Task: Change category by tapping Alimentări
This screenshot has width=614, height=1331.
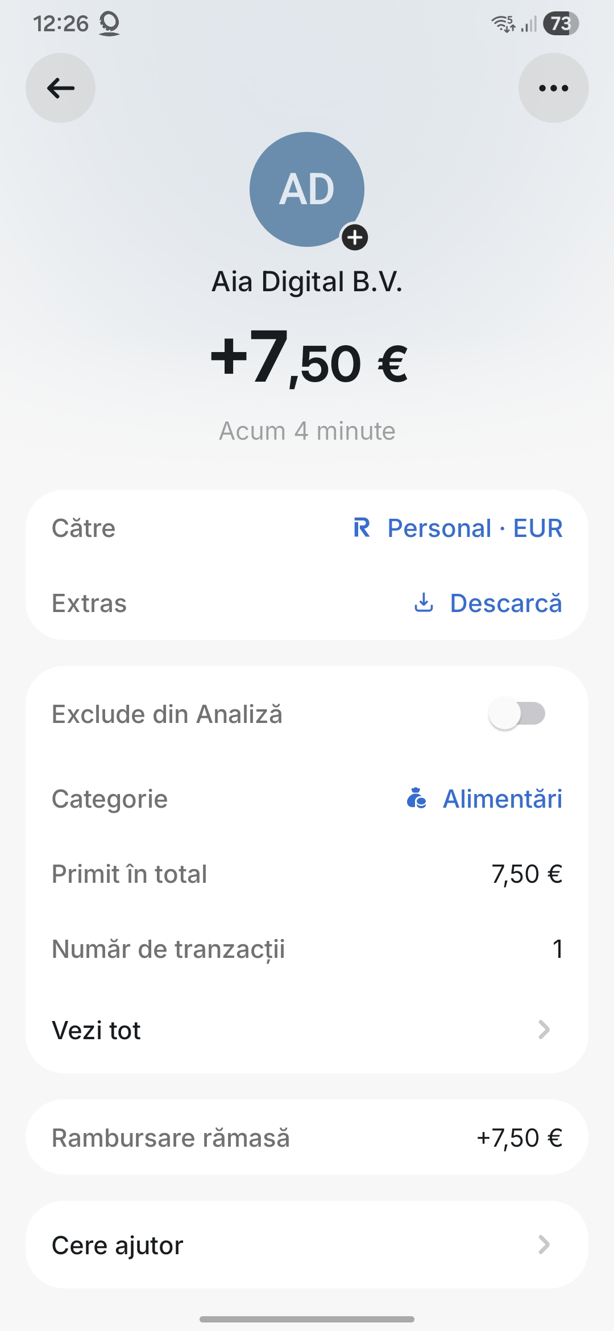Action: 503,799
